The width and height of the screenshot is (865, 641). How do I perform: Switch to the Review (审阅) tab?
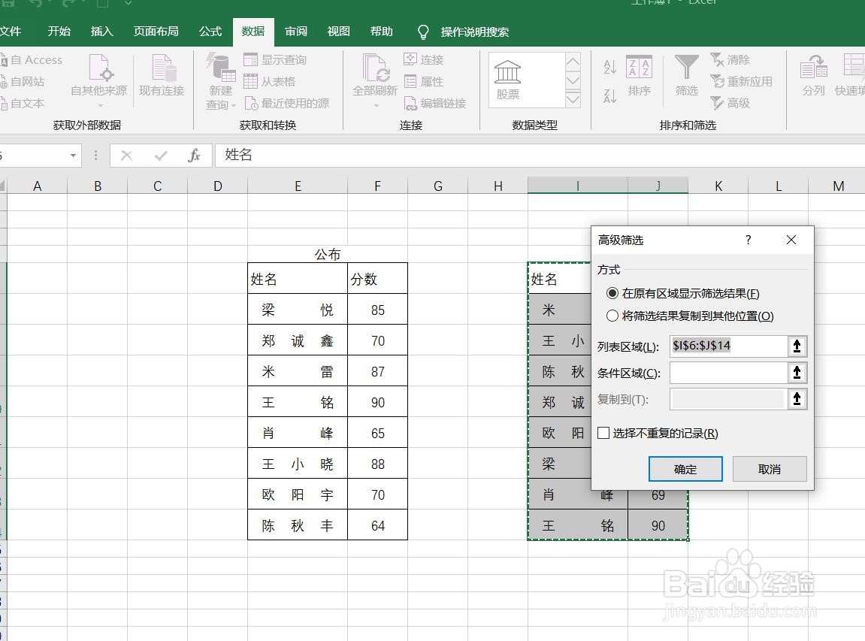(296, 32)
